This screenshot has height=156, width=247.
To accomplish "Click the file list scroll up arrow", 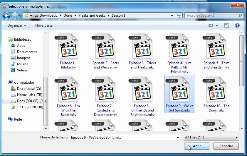I will [242, 33].
